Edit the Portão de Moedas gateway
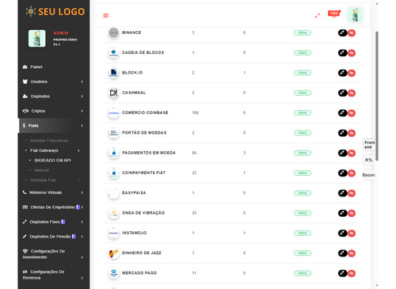 (x=343, y=133)
